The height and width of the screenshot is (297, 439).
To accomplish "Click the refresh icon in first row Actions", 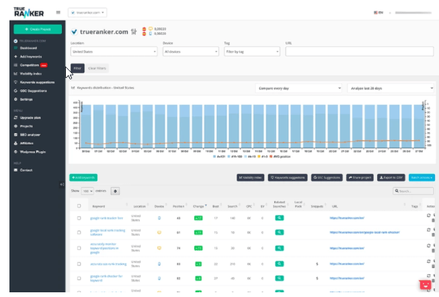I will [x=429, y=216].
